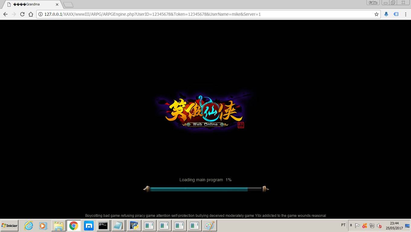
Task: Focus the address bar URL field
Action: click(209, 14)
